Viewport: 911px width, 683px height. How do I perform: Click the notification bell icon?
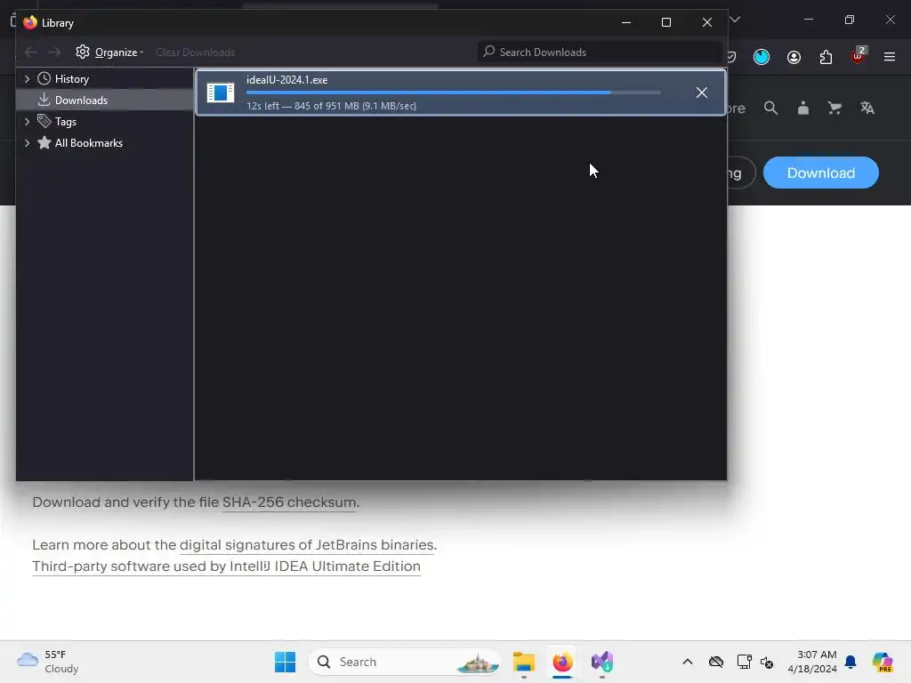[x=851, y=662]
